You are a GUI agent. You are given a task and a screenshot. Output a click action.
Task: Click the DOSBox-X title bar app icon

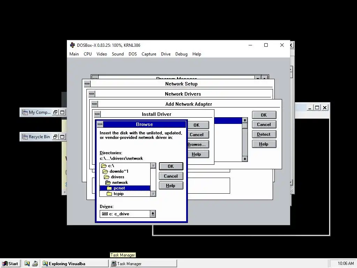pos(73,45)
